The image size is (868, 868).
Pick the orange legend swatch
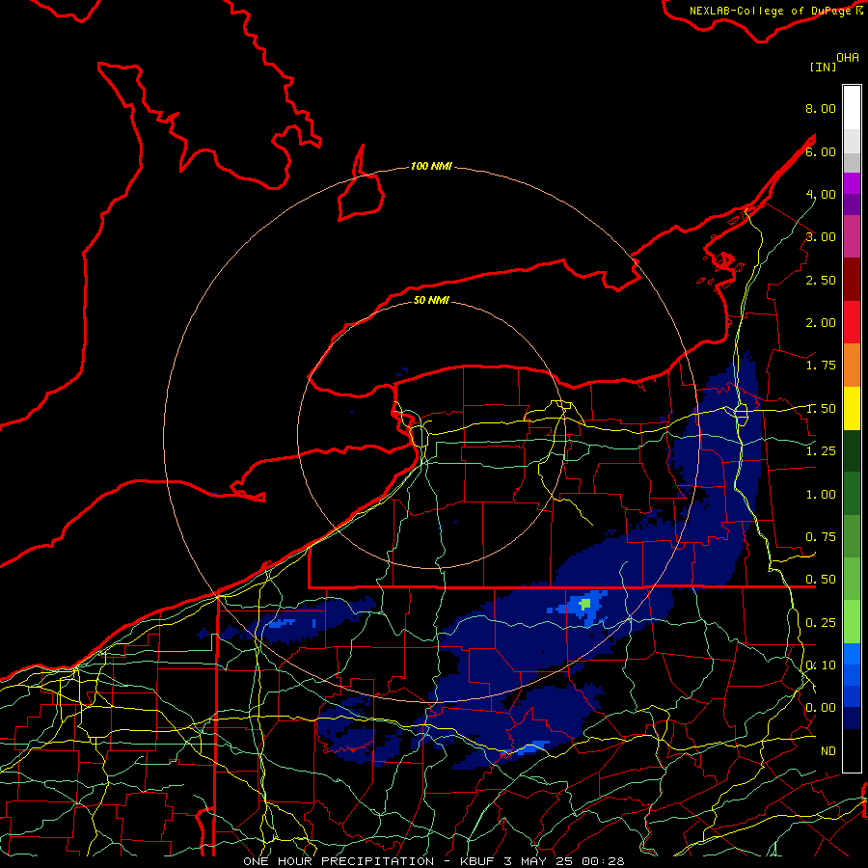pyautogui.click(x=852, y=366)
